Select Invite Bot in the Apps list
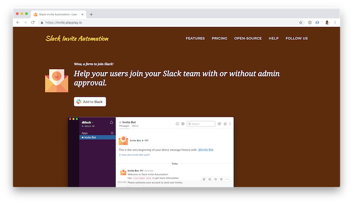This screenshot has width=353, height=204. pyautogui.click(x=98, y=137)
